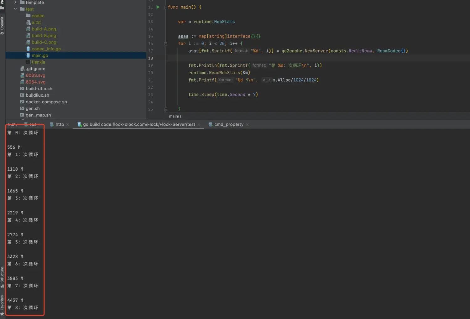Switch to the http run tab

pyautogui.click(x=60, y=124)
